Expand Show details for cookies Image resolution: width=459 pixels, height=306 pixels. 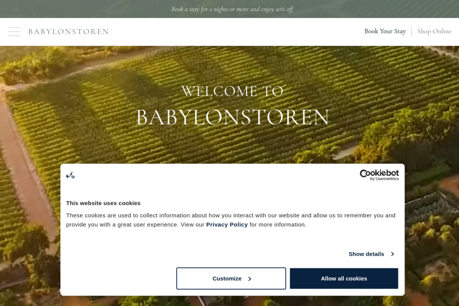372,254
